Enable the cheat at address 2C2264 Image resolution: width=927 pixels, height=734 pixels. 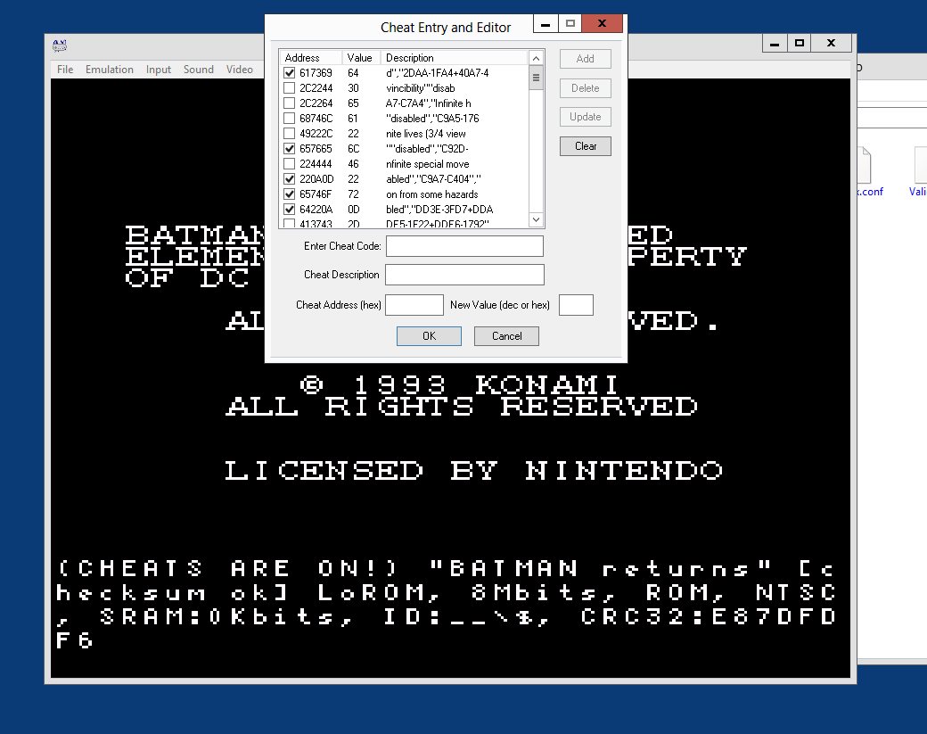coord(289,103)
